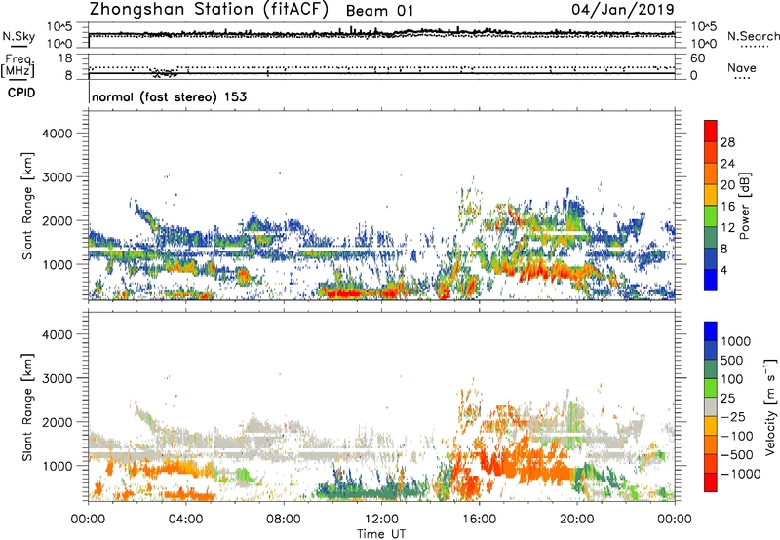This screenshot has width=780, height=540.
Task: Select the '100' Velocity colorbar label
Action: pyautogui.click(x=732, y=379)
